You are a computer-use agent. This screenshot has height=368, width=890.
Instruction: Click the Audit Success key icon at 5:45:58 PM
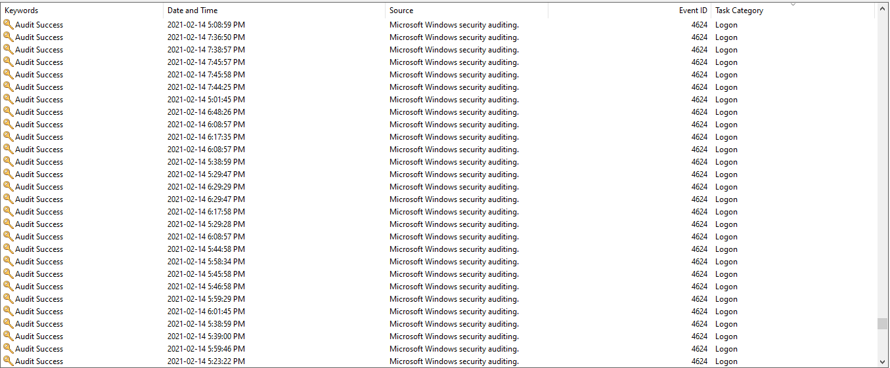pyautogui.click(x=8, y=274)
